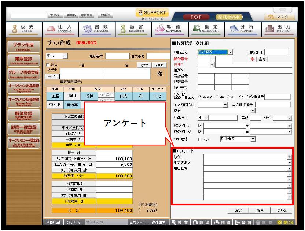Click the 検索 customer search button
This screenshot has width=305, height=231.
144,65
